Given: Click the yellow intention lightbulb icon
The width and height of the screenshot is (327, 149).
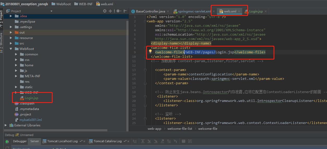Looking at the screenshot, I should pos(150,51).
